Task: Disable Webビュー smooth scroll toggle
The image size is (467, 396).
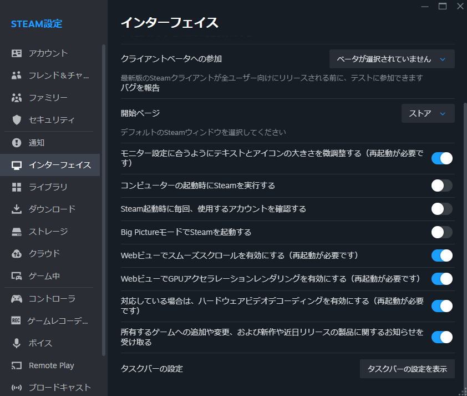Action: 441,255
